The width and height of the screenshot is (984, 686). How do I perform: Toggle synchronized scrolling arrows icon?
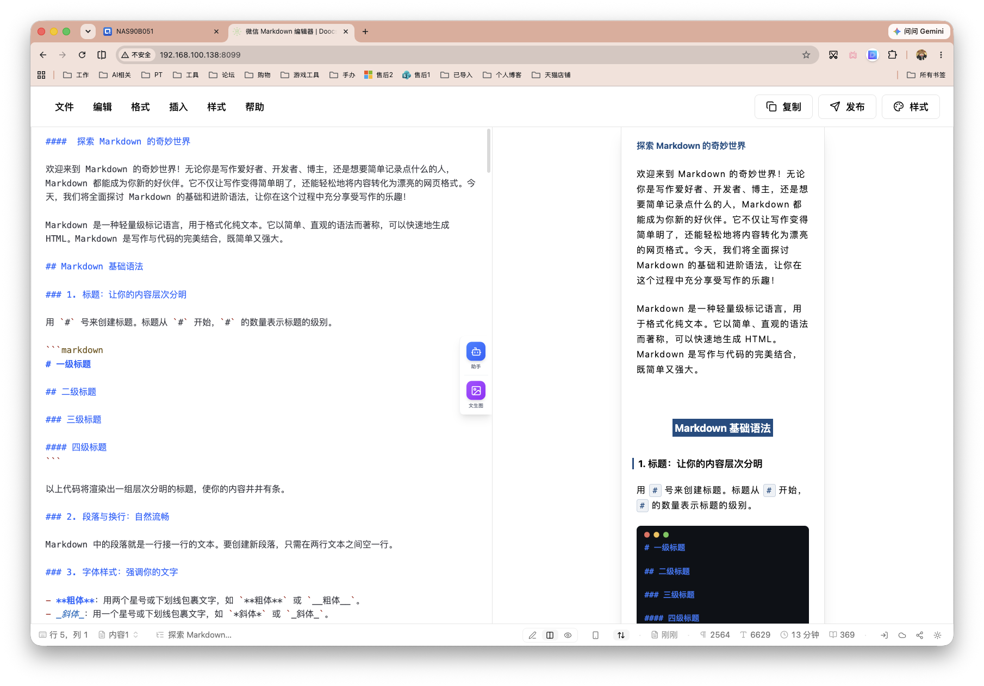(621, 635)
